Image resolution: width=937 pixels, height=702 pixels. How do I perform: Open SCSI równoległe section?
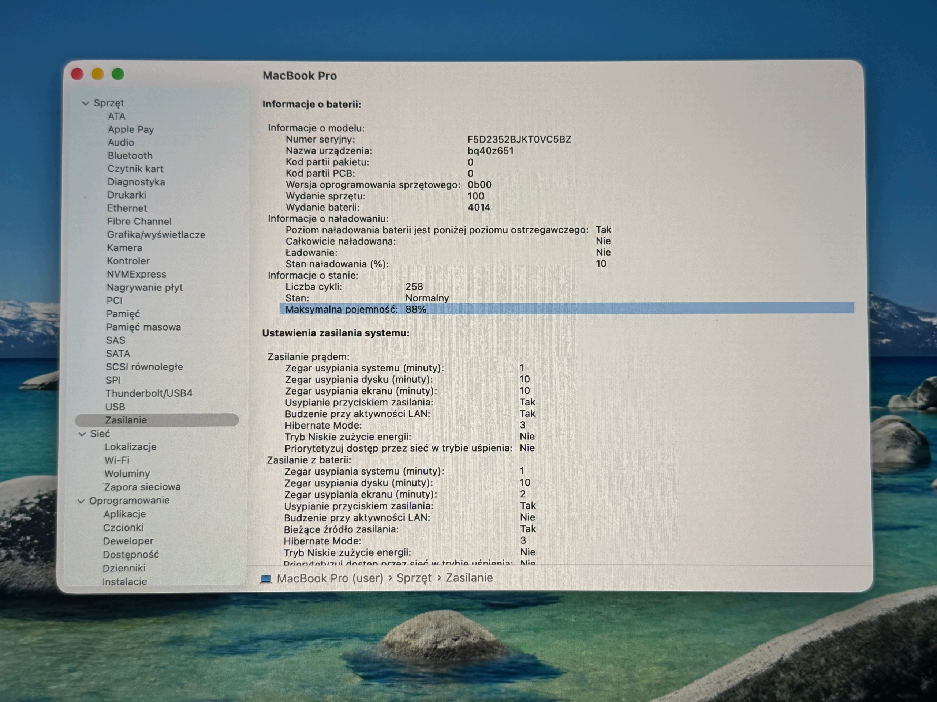click(x=145, y=366)
